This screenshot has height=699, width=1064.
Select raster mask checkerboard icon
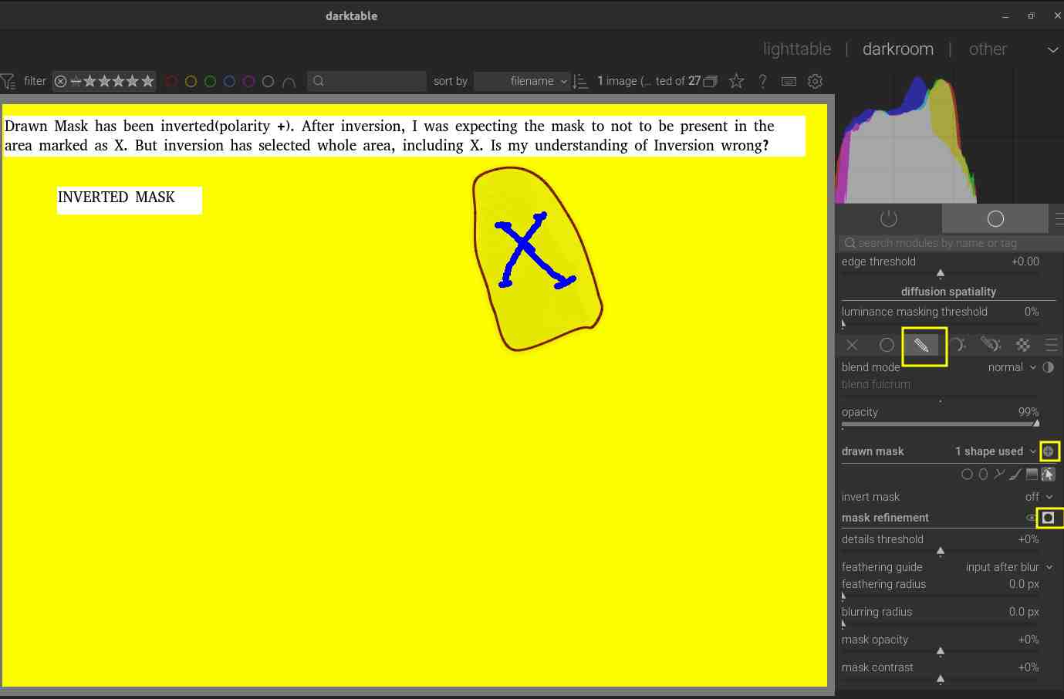click(1023, 345)
